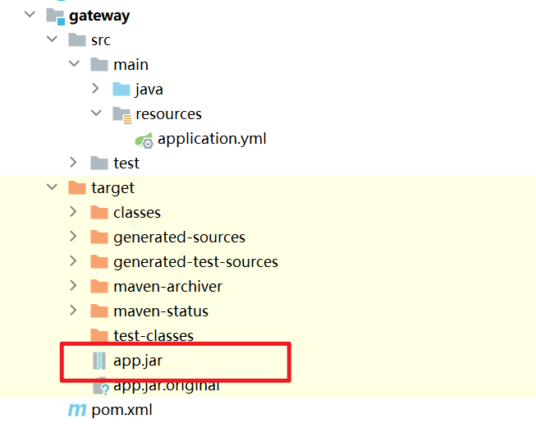
Task: Click the app.jar.original unknown file icon
Action: 101,385
